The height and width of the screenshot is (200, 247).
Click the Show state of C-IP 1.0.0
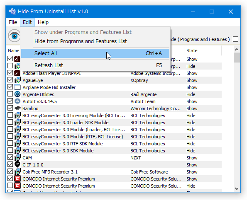[x=192, y=165]
